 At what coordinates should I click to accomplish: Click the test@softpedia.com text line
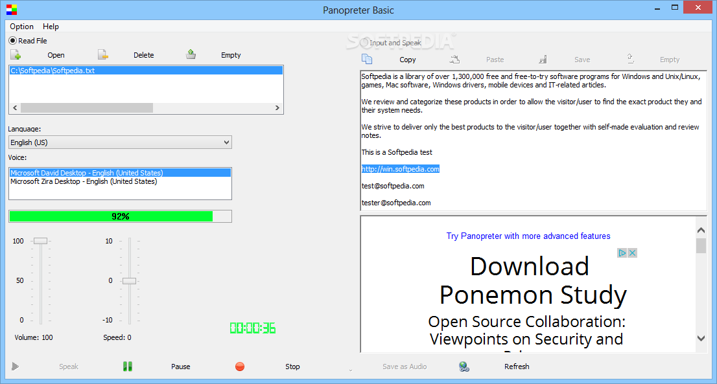[393, 186]
